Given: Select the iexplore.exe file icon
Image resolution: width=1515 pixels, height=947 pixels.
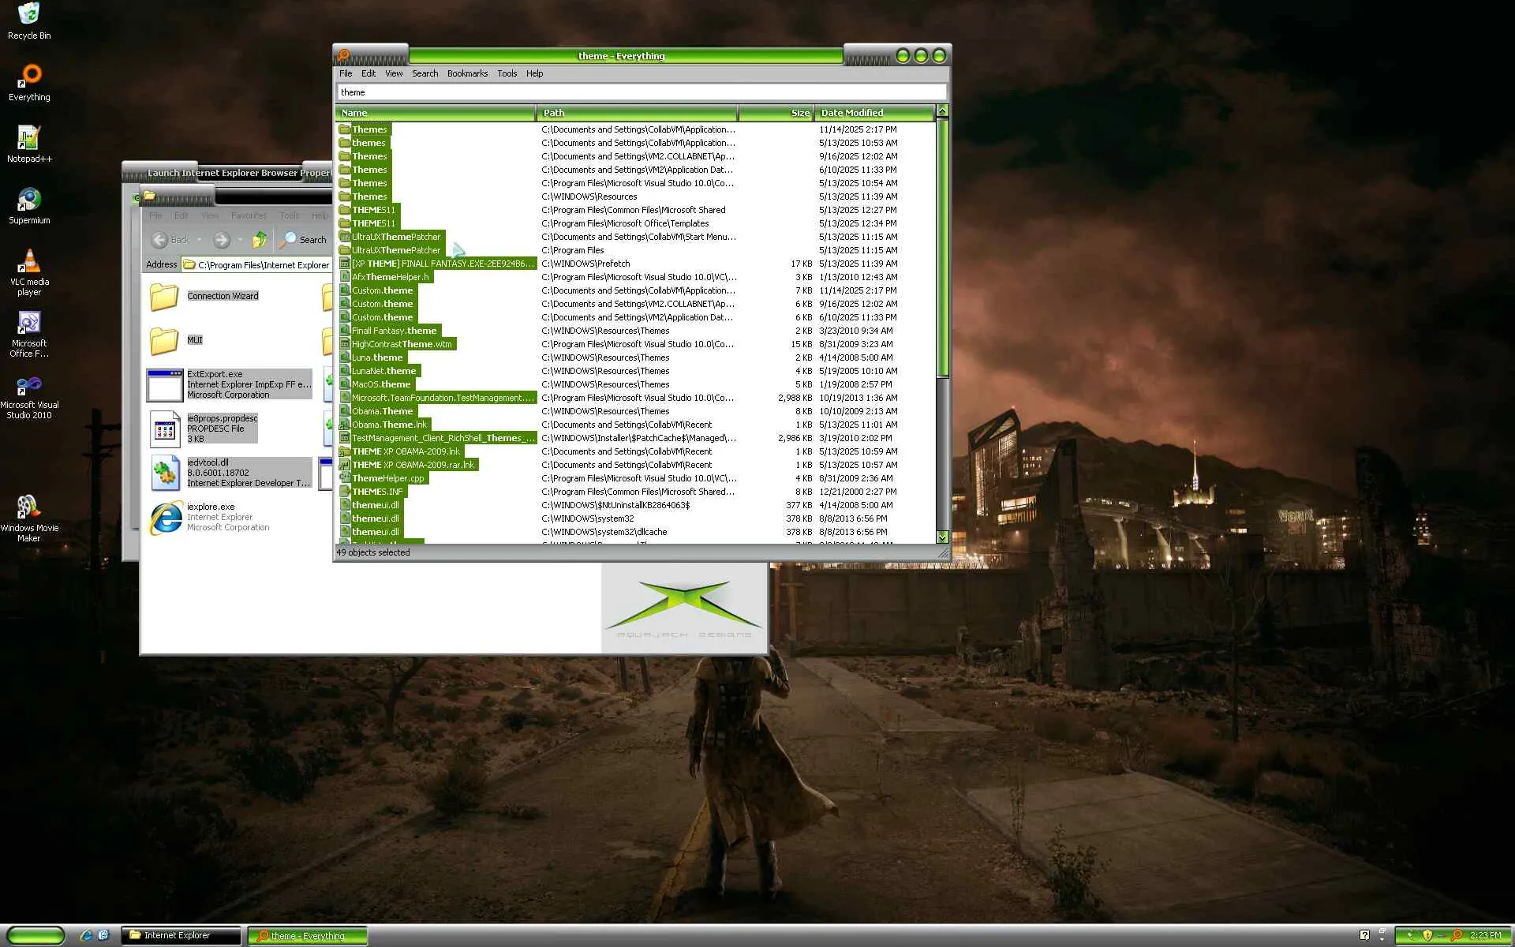Looking at the screenshot, I should point(166,518).
